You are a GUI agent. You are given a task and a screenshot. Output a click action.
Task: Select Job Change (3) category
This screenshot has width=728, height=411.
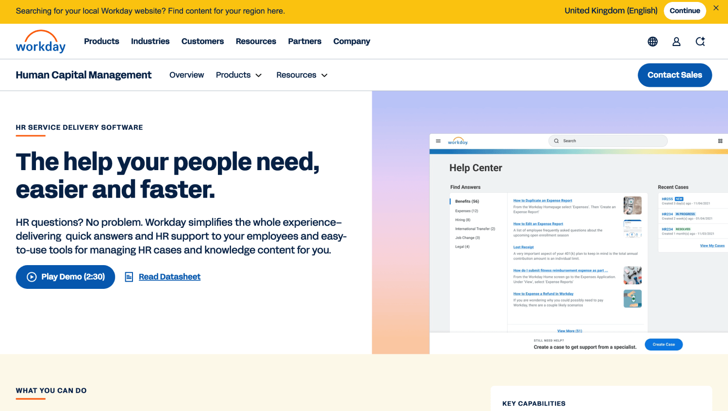(467, 238)
